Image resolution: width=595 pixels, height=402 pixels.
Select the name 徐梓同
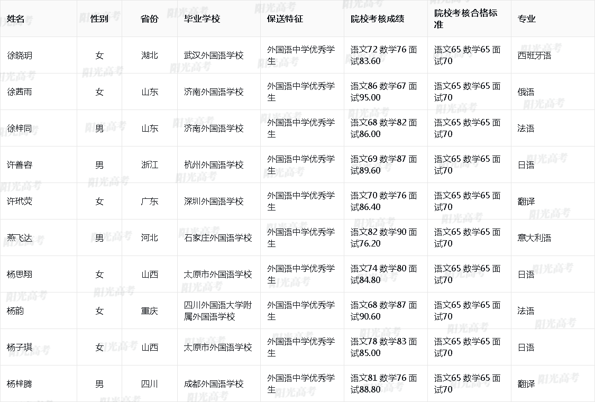click(20, 129)
